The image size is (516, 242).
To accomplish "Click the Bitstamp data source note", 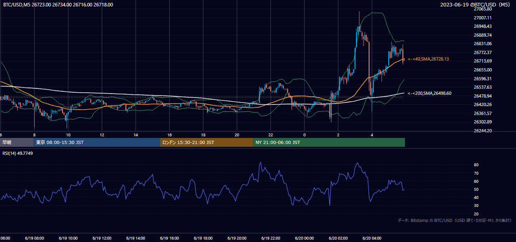I will point(455,220).
